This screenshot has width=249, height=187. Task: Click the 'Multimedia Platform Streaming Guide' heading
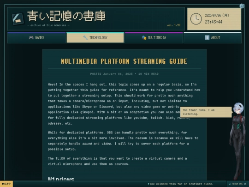[x=124, y=61]
